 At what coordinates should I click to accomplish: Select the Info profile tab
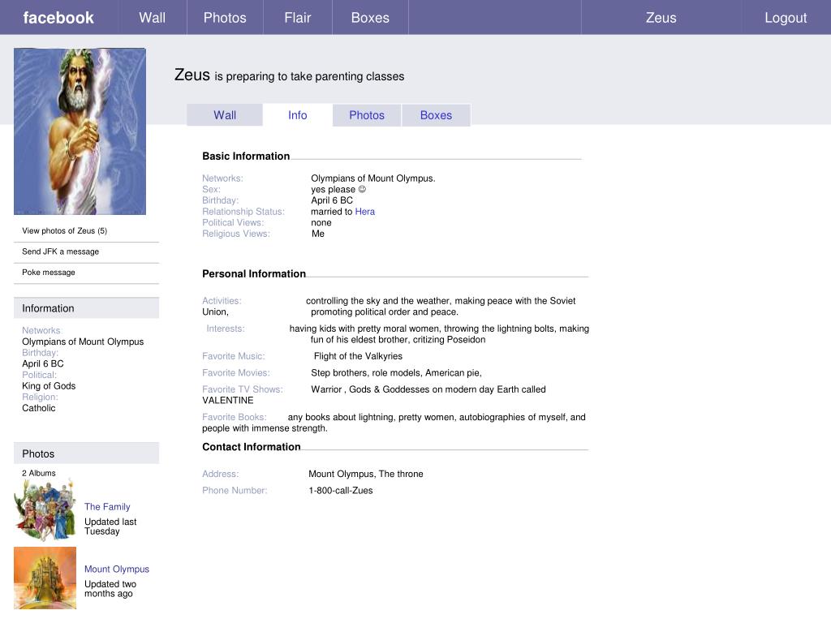click(297, 115)
